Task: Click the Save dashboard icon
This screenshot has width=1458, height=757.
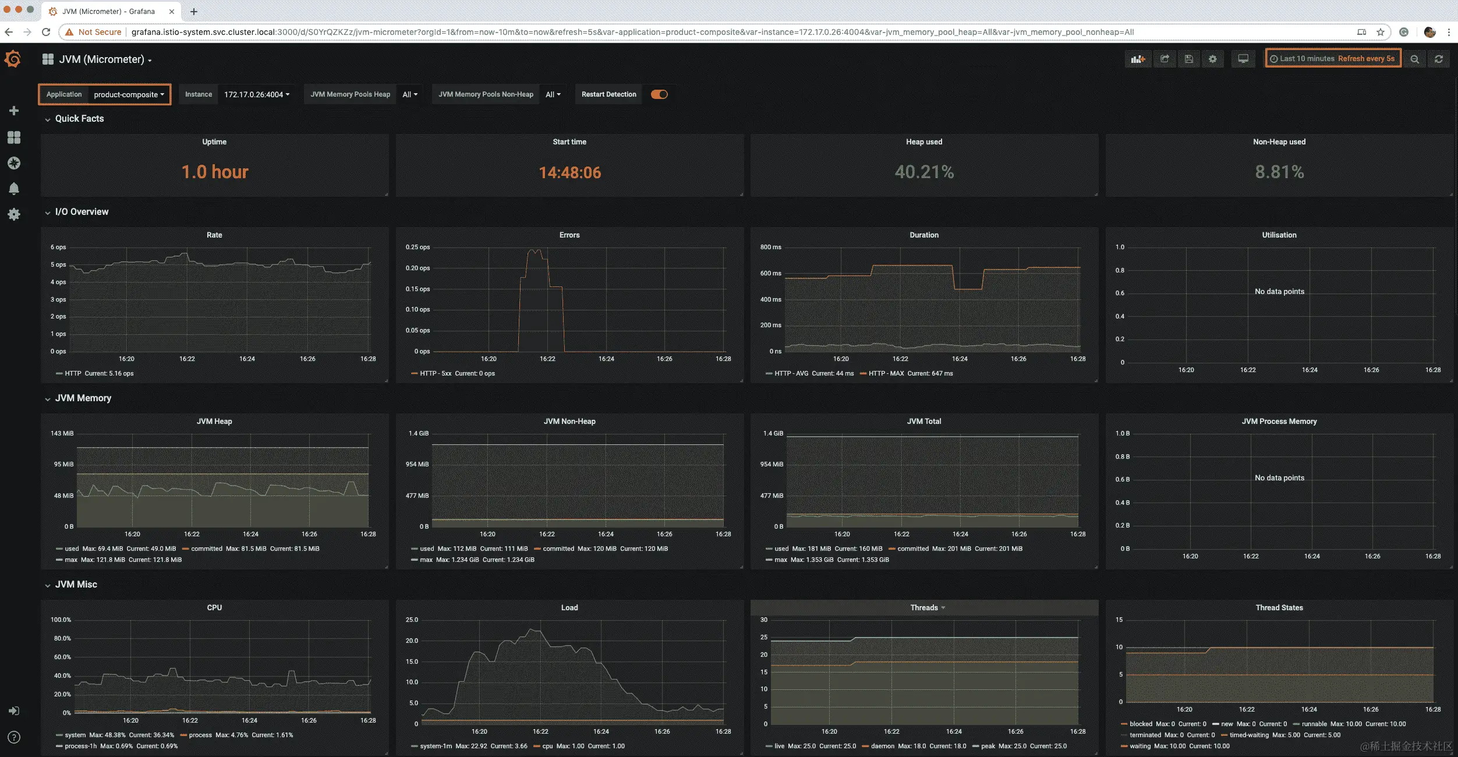Action: [1189, 59]
